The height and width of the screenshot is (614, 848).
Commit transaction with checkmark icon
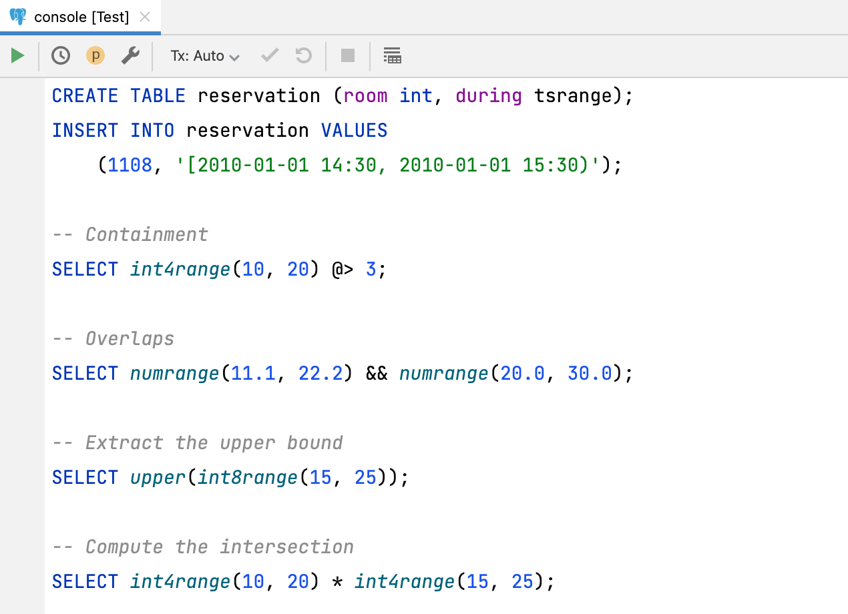point(270,55)
